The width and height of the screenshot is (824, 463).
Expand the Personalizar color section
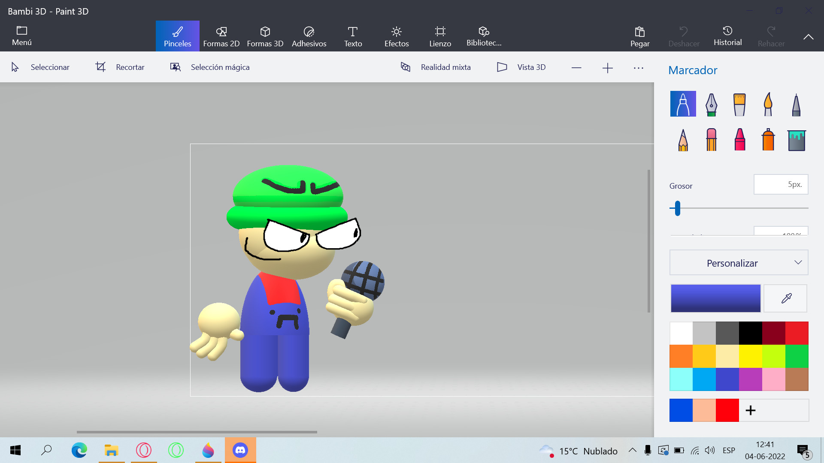click(738, 262)
